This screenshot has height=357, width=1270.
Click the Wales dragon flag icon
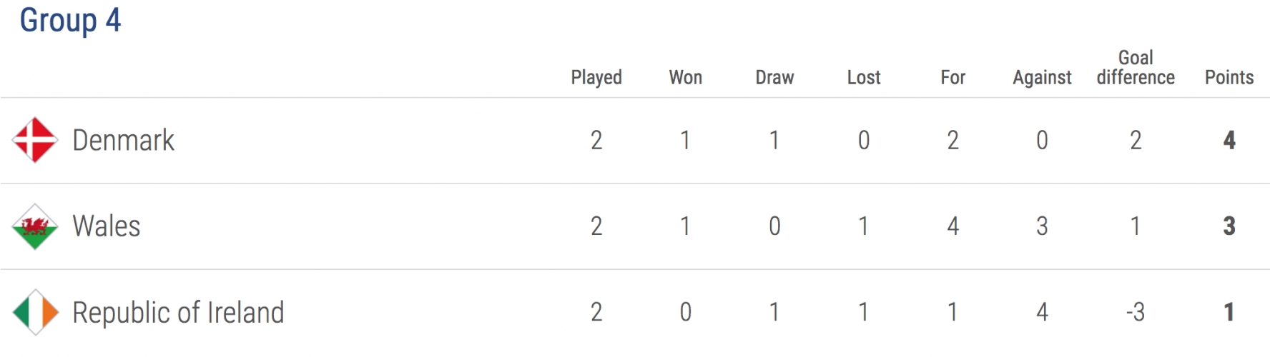[x=34, y=226]
